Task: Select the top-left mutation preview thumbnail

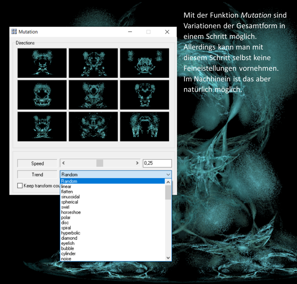Action: pyautogui.click(x=42, y=63)
